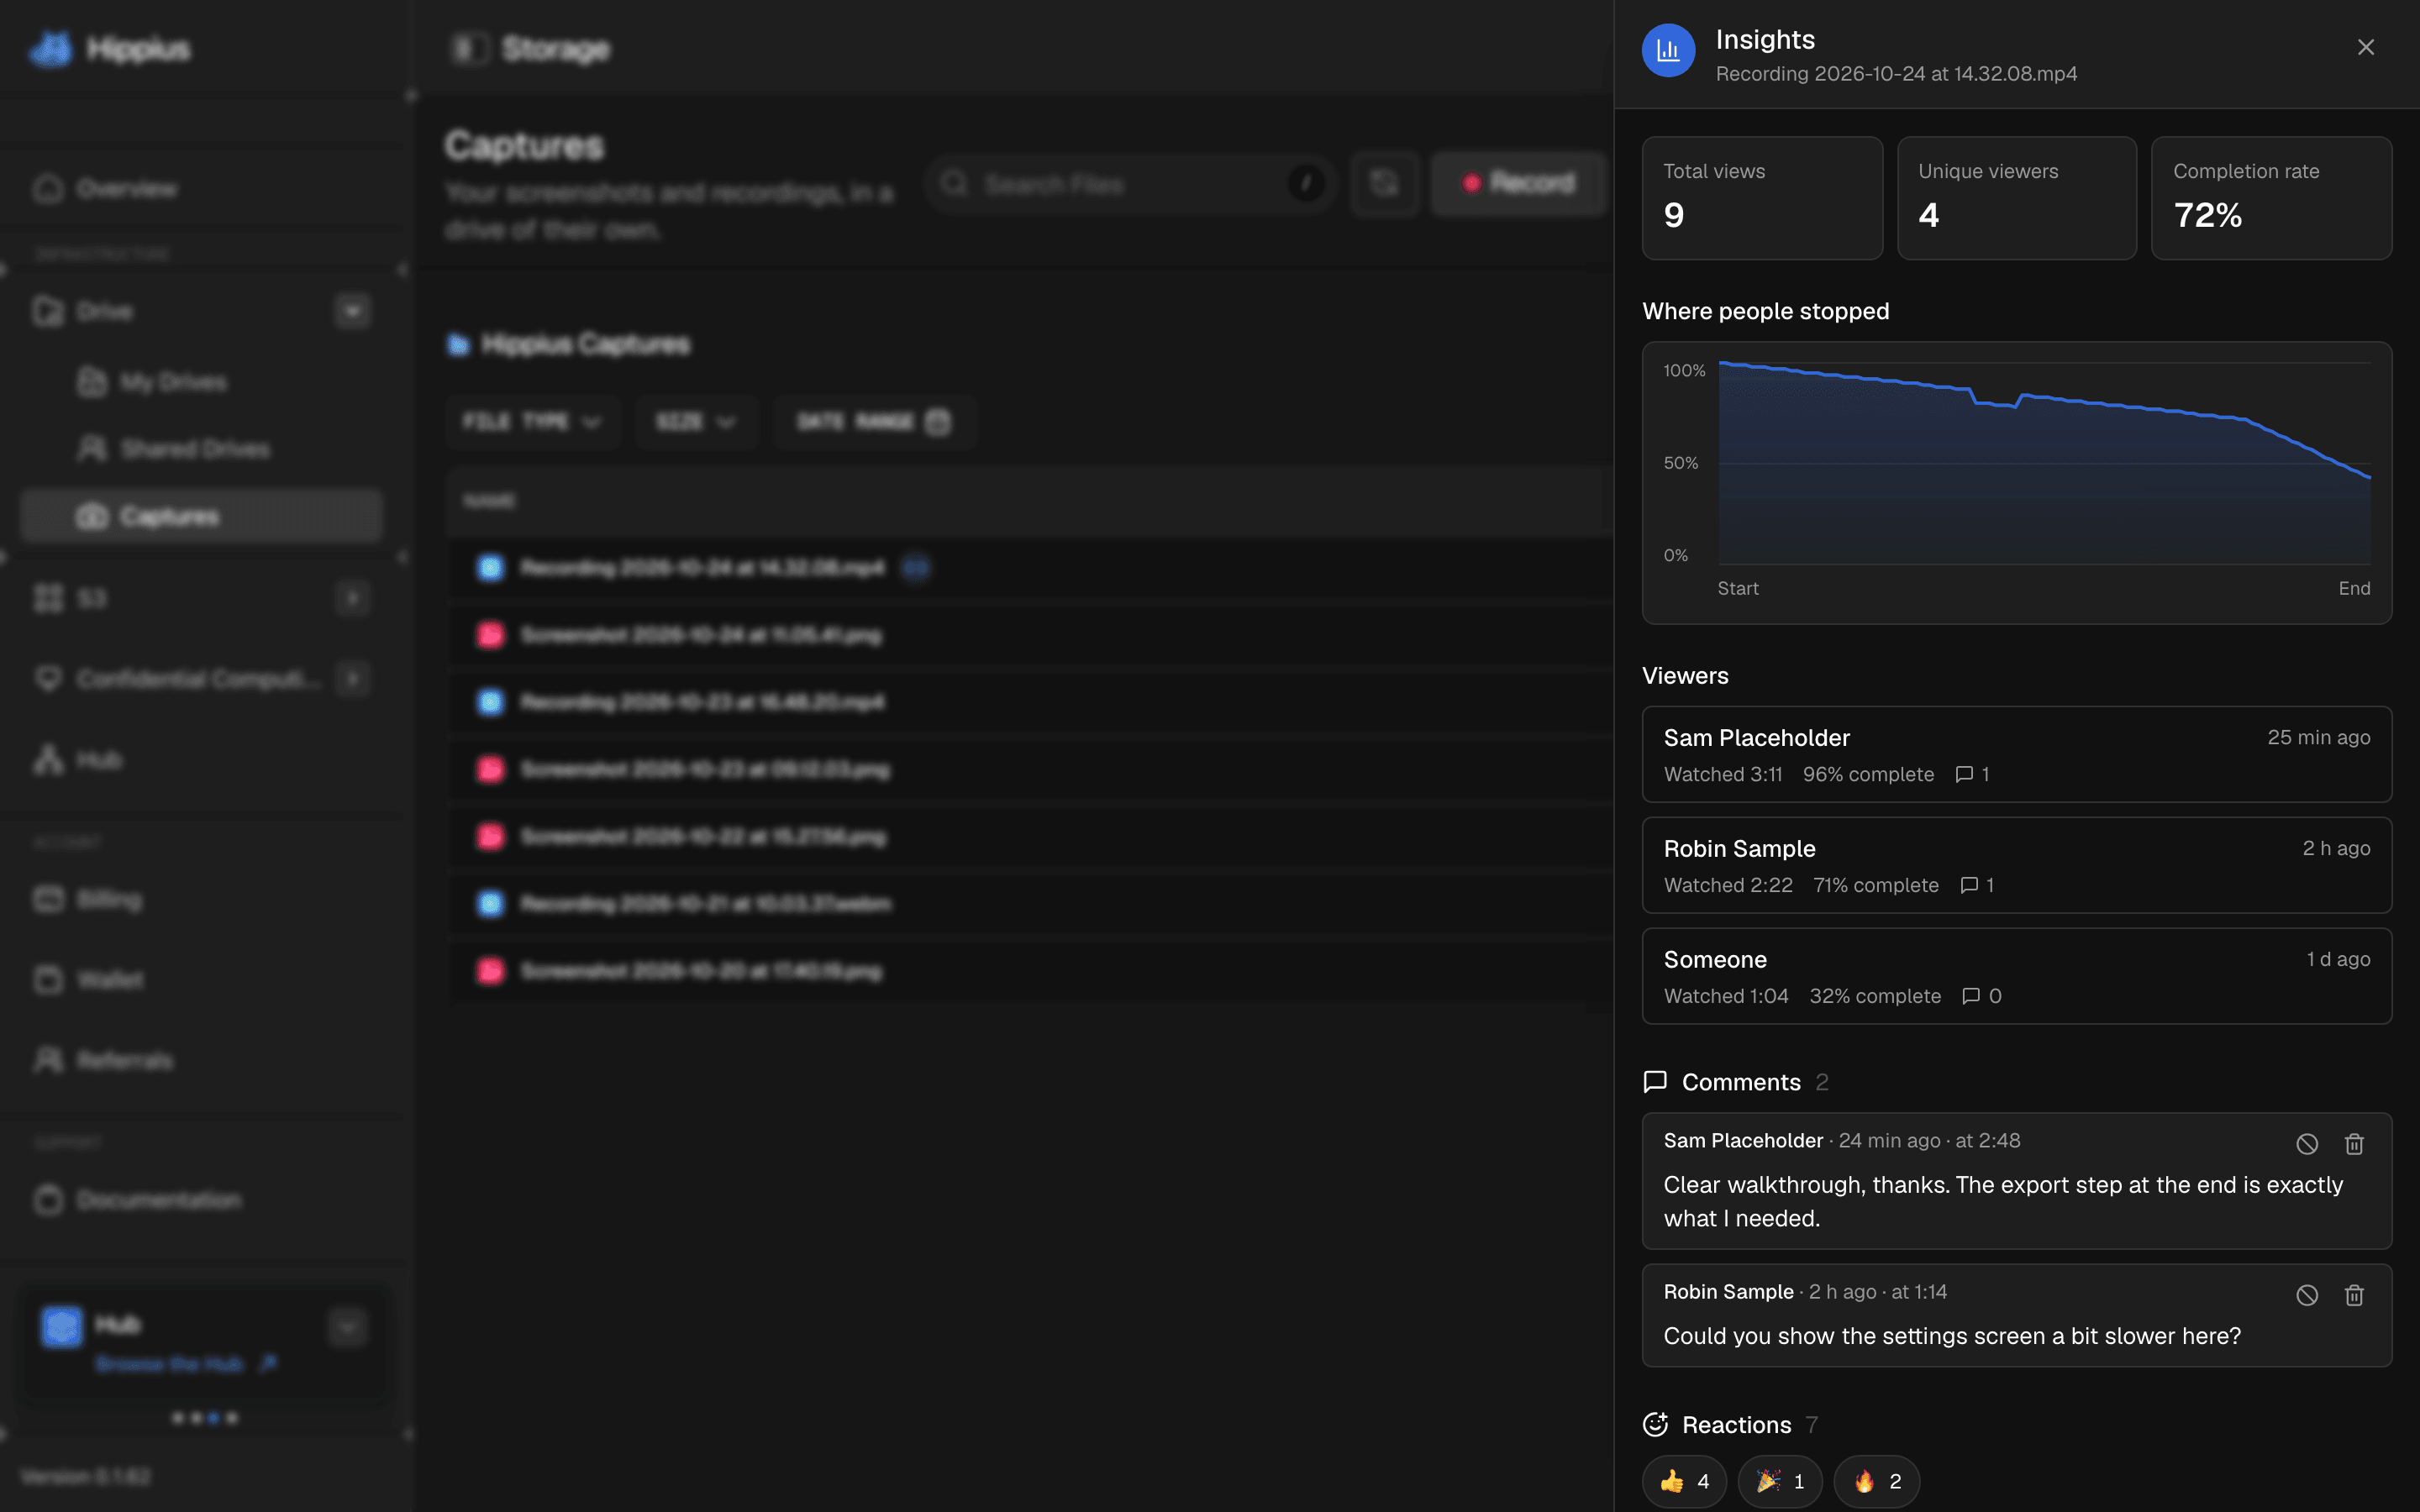This screenshot has width=2420, height=1512.
Task: Toggle the sidebar panel icon beside Storage
Action: coord(468,48)
